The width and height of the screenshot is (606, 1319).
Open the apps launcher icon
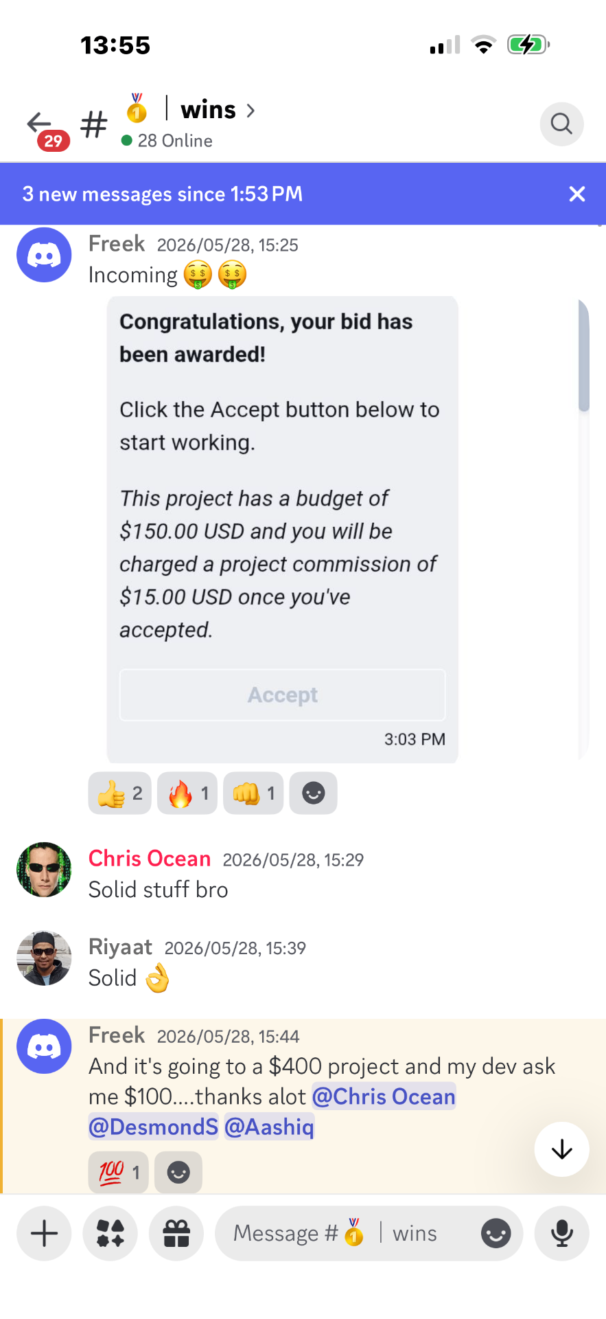pyautogui.click(x=110, y=1233)
